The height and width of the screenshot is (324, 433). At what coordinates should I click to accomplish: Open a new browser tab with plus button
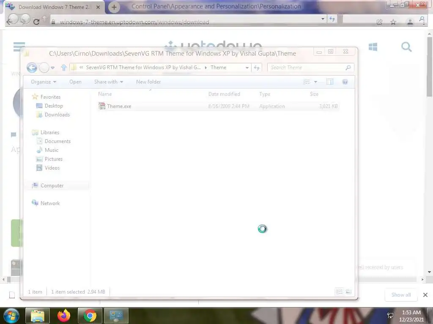[x=114, y=7]
